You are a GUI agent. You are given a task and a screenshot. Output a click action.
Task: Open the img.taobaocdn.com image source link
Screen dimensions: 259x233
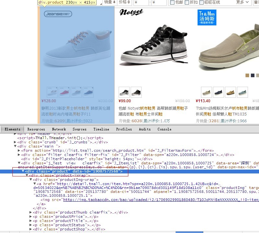point(161,200)
